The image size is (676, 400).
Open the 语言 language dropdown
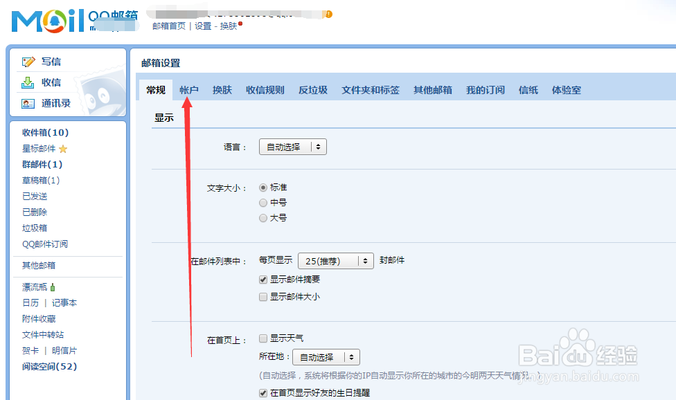[x=292, y=146]
